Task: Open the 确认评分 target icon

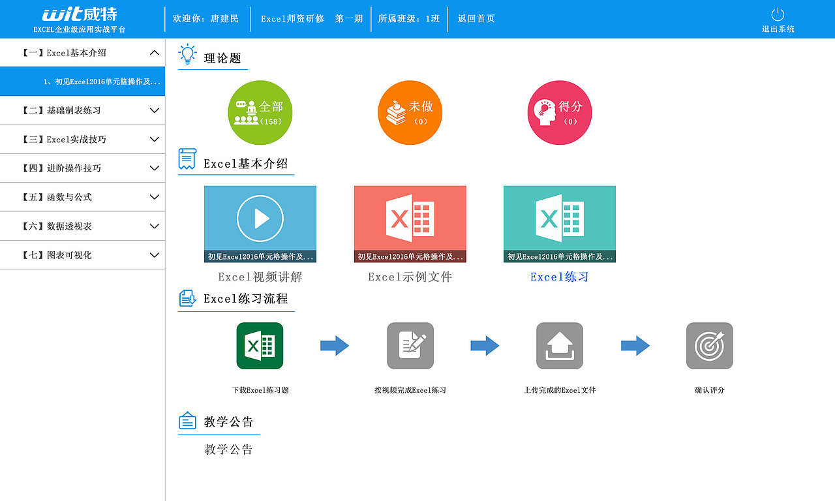Action: [709, 346]
